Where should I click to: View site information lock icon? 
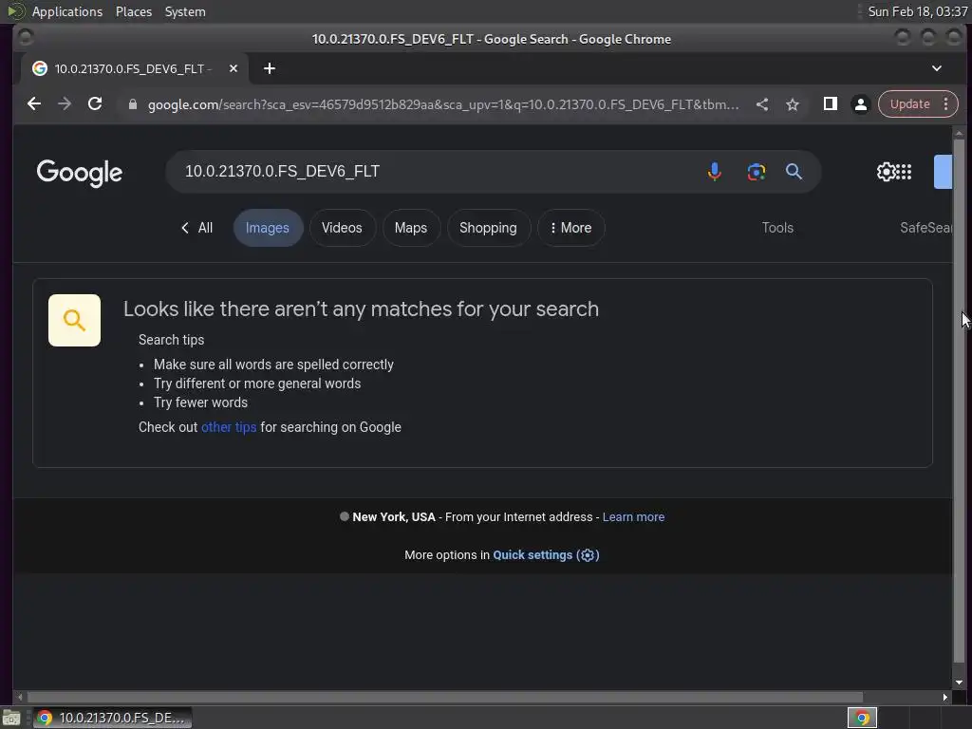[x=132, y=104]
